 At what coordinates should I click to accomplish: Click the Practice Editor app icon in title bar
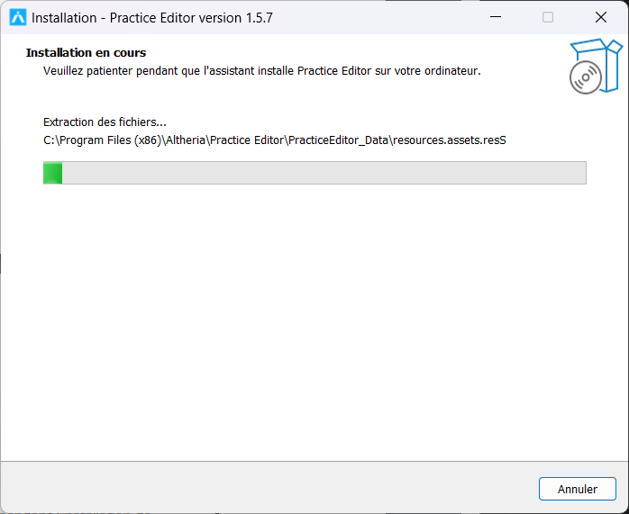18,18
